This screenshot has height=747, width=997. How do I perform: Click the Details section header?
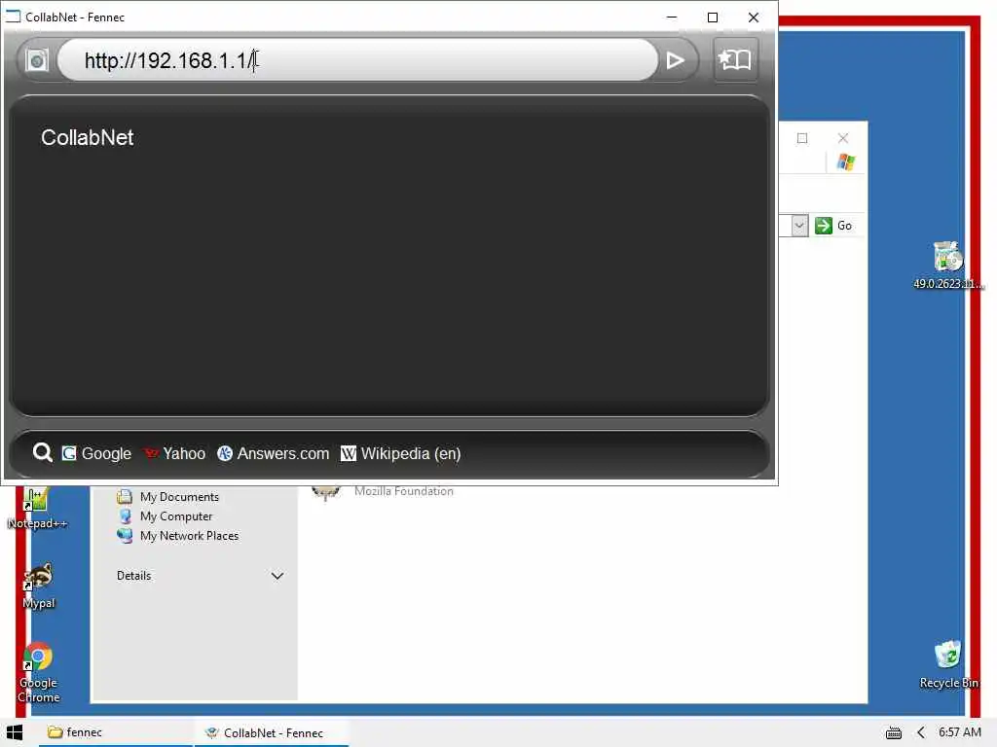[134, 576]
